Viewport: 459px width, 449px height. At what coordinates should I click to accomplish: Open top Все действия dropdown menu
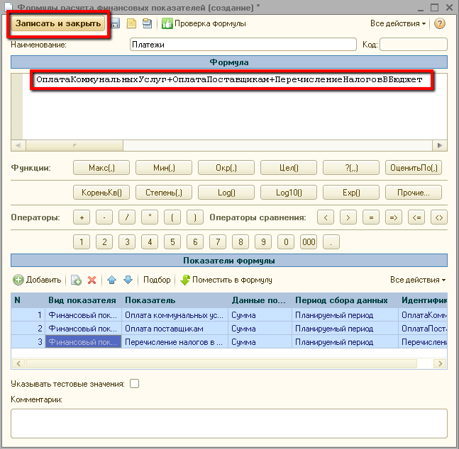tap(398, 23)
